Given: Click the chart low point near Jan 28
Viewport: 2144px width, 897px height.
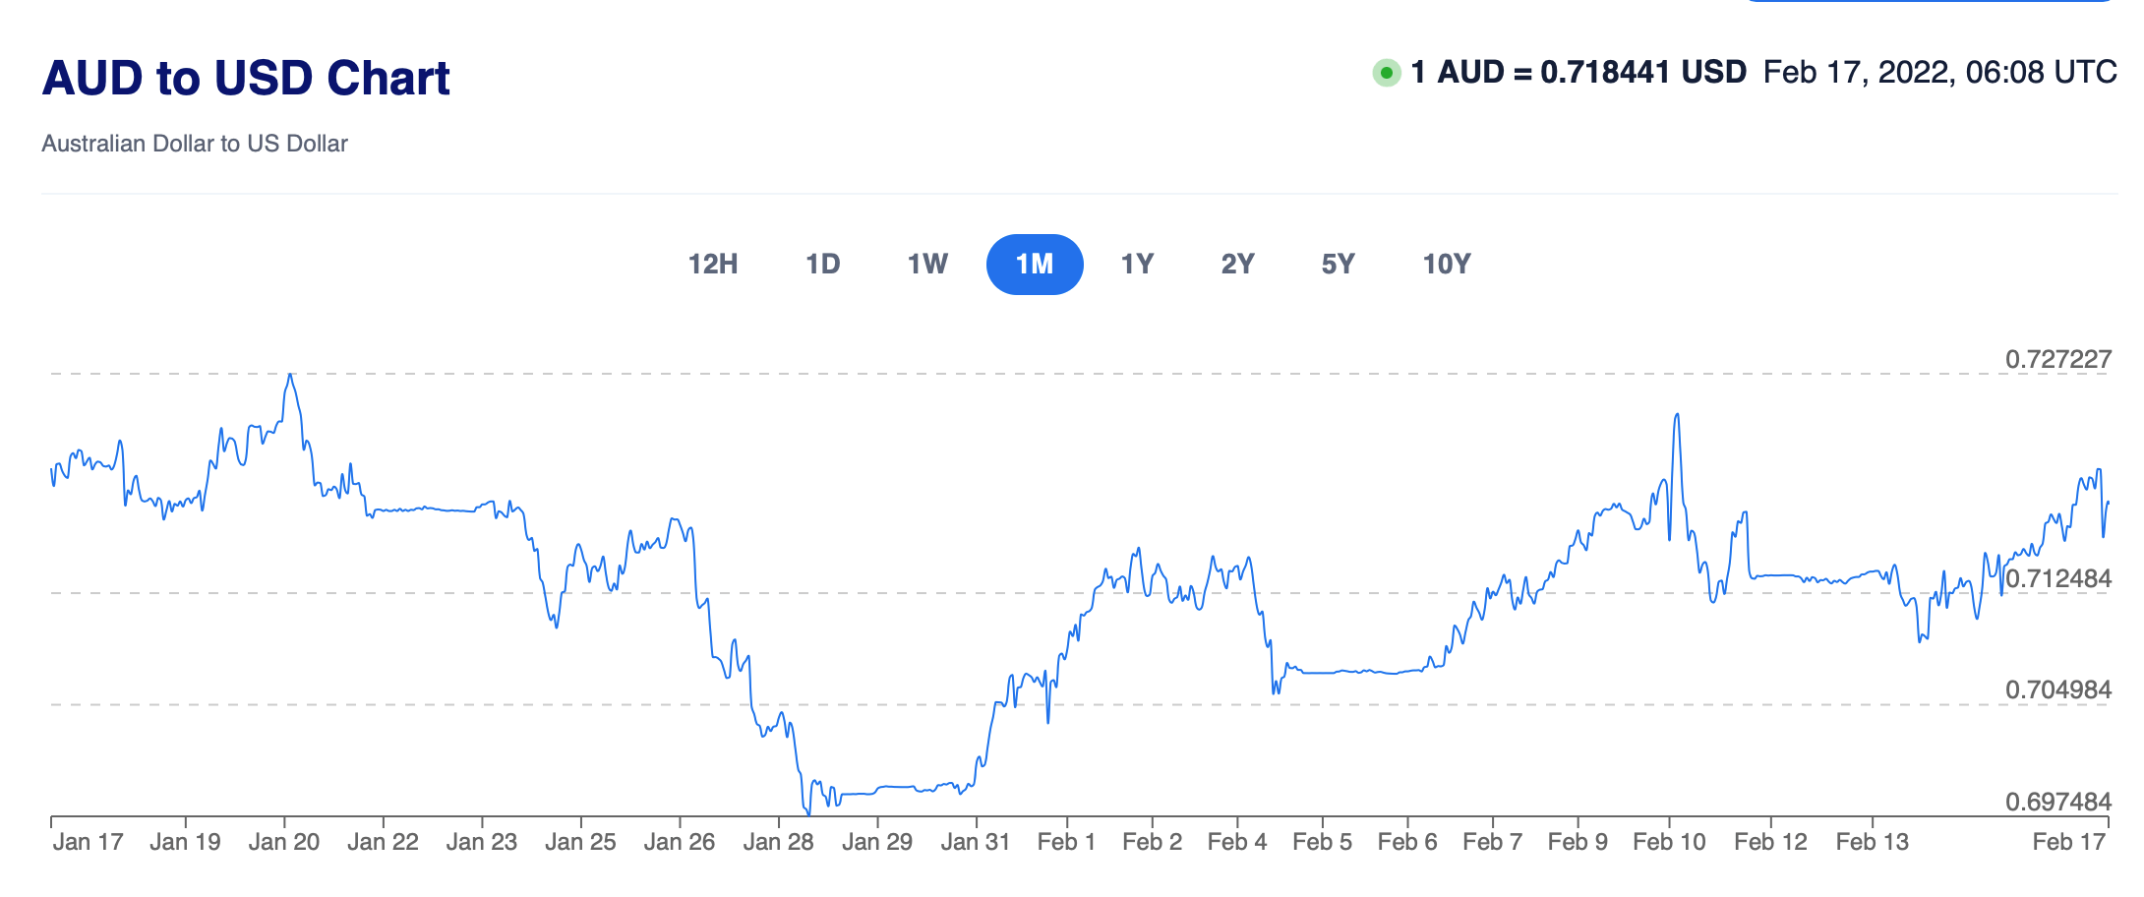Looking at the screenshot, I should [808, 813].
